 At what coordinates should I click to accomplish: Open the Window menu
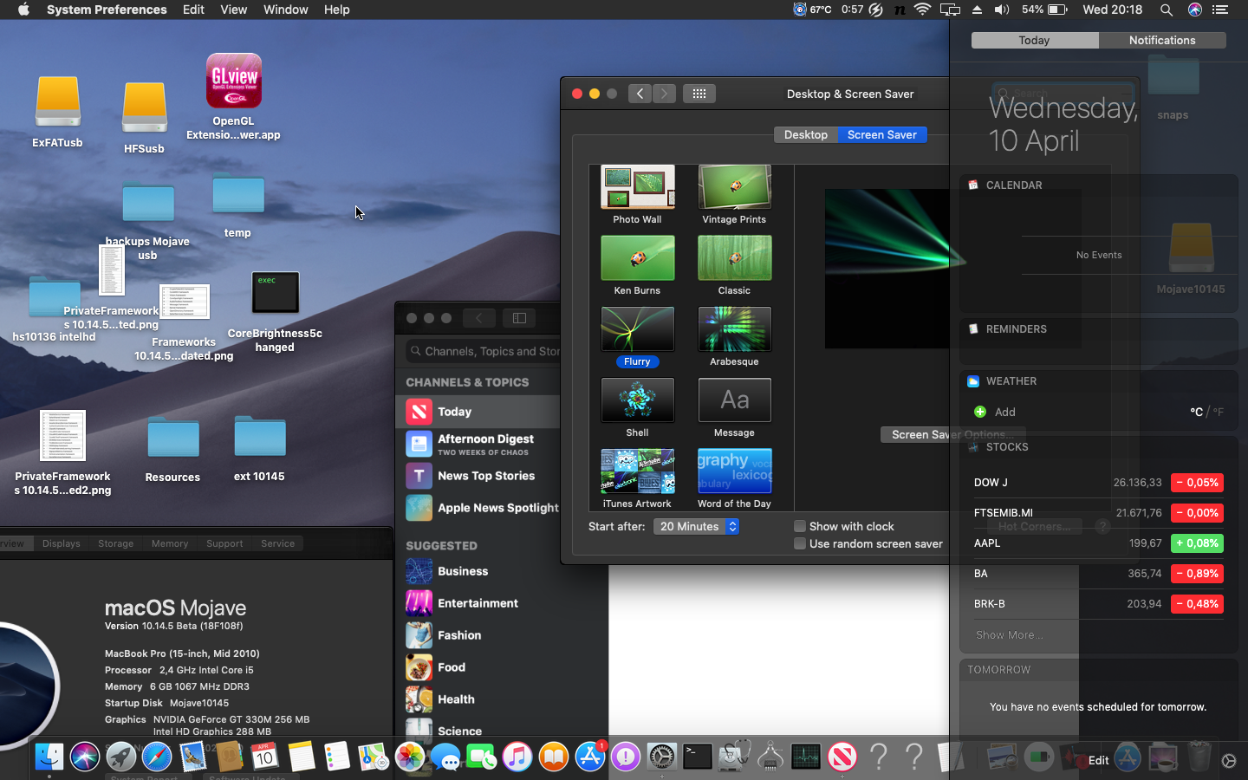pyautogui.click(x=286, y=10)
